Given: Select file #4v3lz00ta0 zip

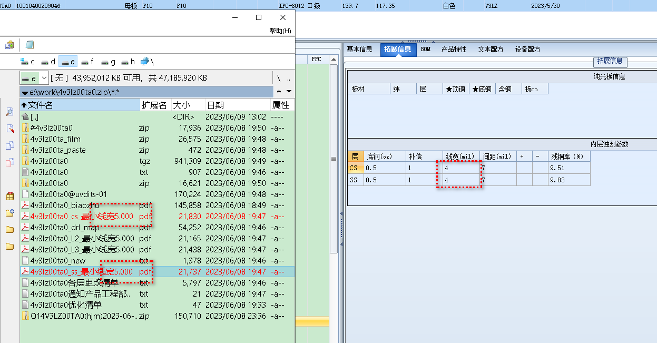Looking at the screenshot, I should click(x=157, y=128).
